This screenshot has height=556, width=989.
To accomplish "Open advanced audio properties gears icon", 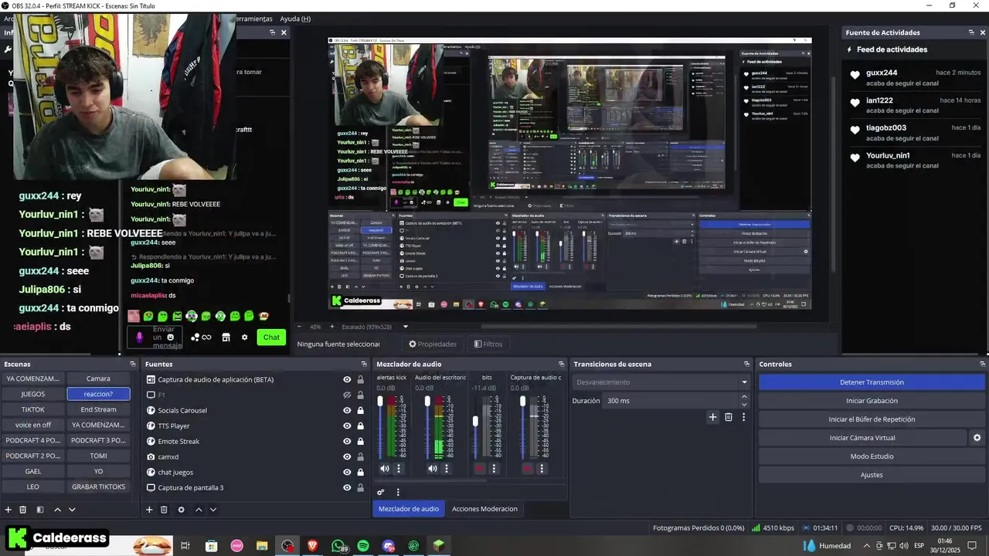I will point(381,492).
